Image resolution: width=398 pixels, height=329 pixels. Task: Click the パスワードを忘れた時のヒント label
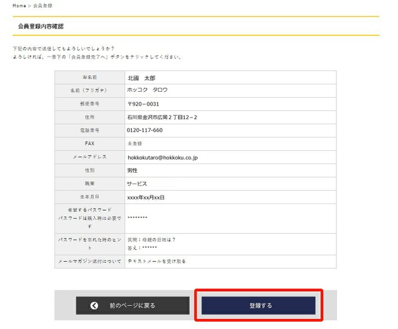pos(90,243)
